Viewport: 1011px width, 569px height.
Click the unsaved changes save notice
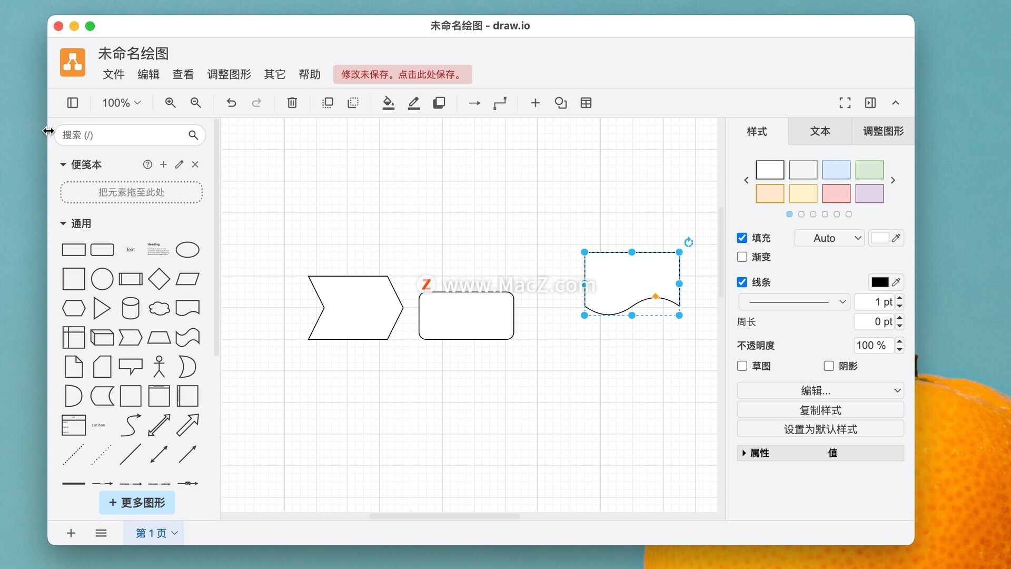coord(402,74)
